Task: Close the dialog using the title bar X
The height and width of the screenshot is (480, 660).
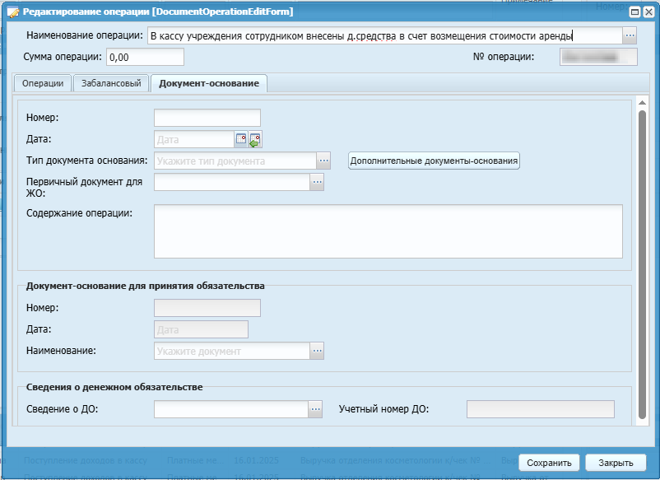Action: pos(648,12)
